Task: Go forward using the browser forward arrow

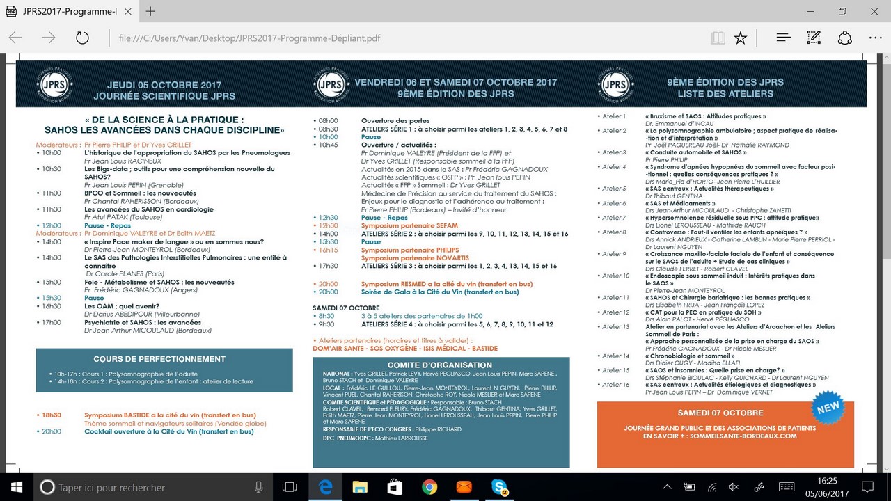Action: tap(49, 38)
